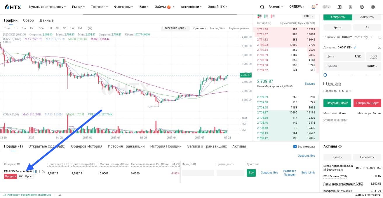Click transfer arrows next to available ETH
The image size is (383, 198).
[x=355, y=47]
